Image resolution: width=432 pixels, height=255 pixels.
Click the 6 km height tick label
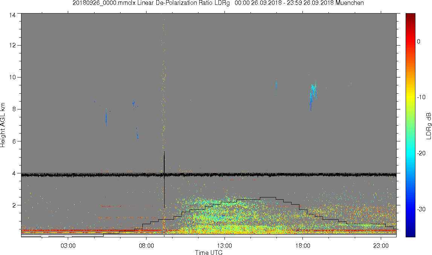(x=14, y=141)
